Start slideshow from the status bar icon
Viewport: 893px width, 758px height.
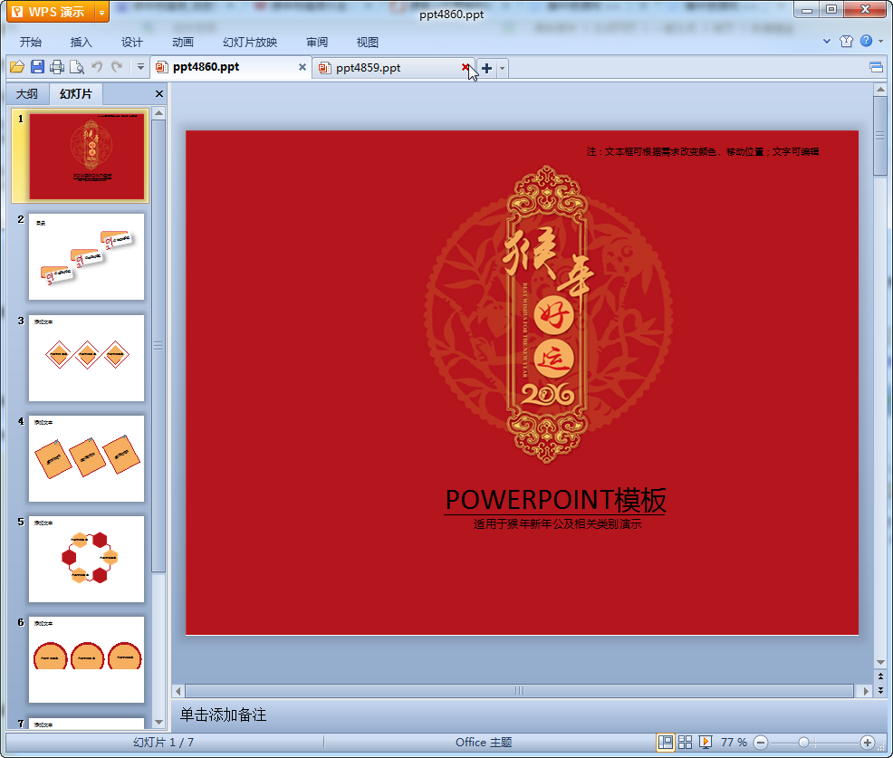click(706, 742)
